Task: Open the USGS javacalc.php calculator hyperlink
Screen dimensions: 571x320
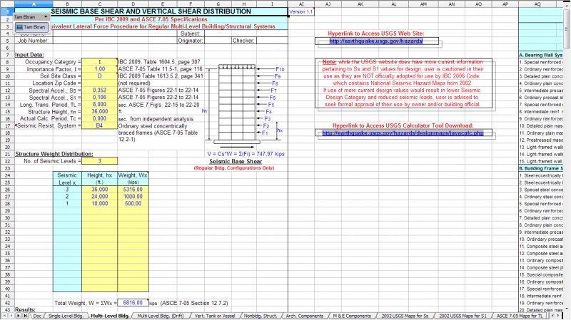Action: 403,133
